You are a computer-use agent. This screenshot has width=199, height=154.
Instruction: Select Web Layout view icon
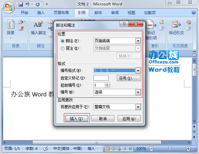coord(119,149)
